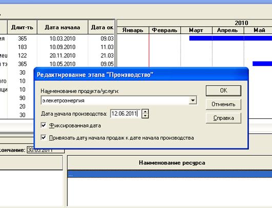Toggle Привязать дату начала продаж checkbox
Image resolution: width=272 pixels, height=208 pixels.
(44, 137)
